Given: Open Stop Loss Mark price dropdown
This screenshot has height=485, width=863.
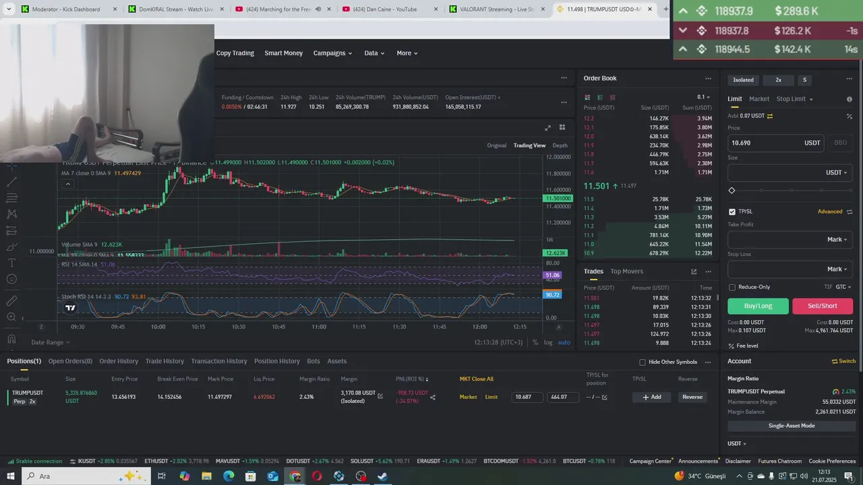Looking at the screenshot, I should tap(837, 269).
